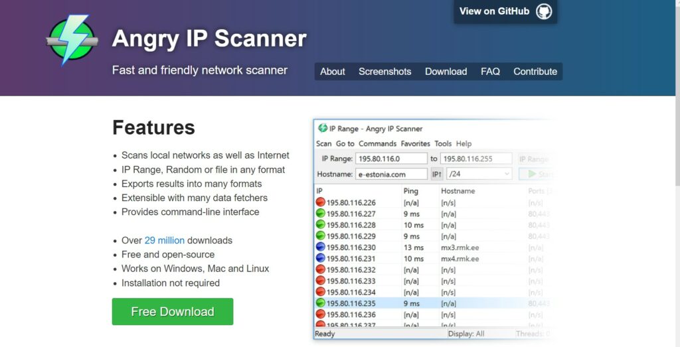
Task: Open the Favorites menu
Action: (416, 143)
